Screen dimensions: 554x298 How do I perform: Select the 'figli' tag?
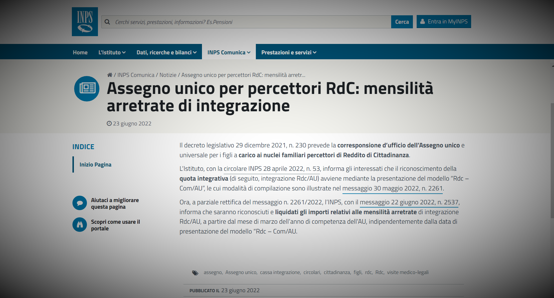pyautogui.click(x=358, y=272)
